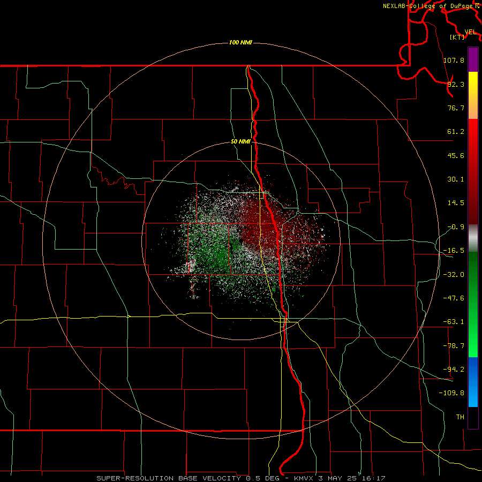Screen dimensions: 482x482
Task: Click the VEL legend title
Action: 470,32
